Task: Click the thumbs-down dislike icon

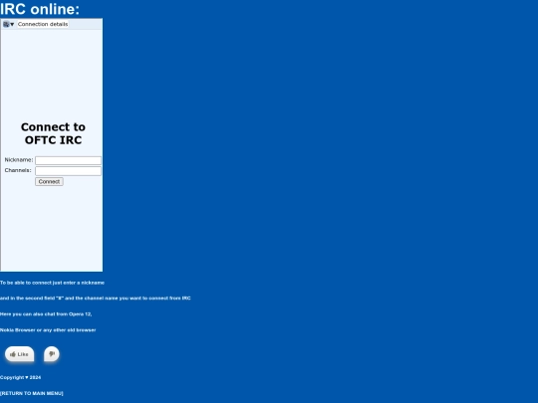Action: pos(52,354)
